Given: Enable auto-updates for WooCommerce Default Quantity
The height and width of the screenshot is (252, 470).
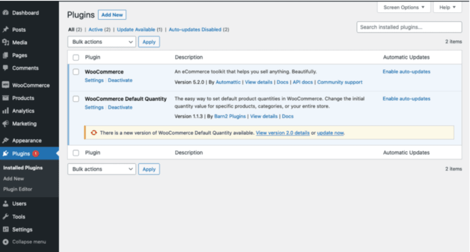Looking at the screenshot, I should pos(407,99).
